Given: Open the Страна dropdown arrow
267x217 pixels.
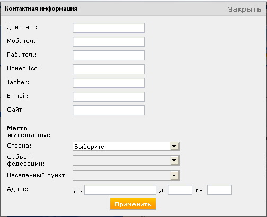Looking at the screenshot, I should pyautogui.click(x=174, y=146).
